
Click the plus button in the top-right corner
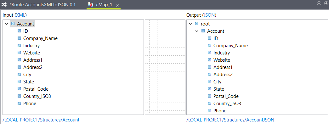pyautogui.click(x=326, y=3)
